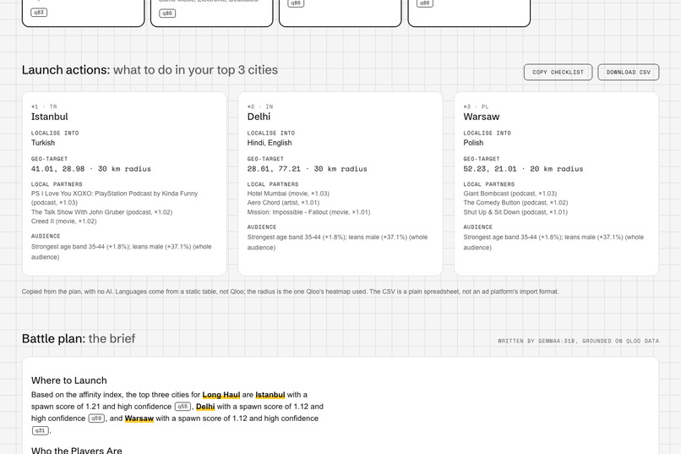The image size is (681, 454).
Task: Click the "Polish" localisation language
Action: coord(473,143)
